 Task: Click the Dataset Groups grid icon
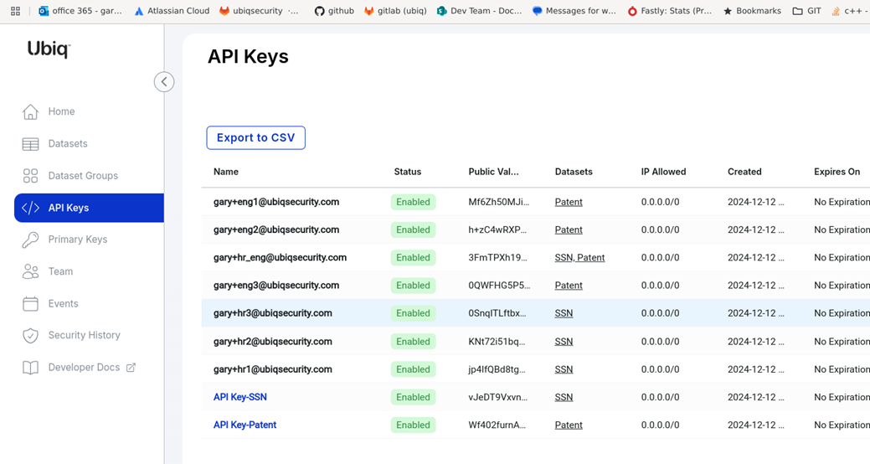pyautogui.click(x=31, y=176)
